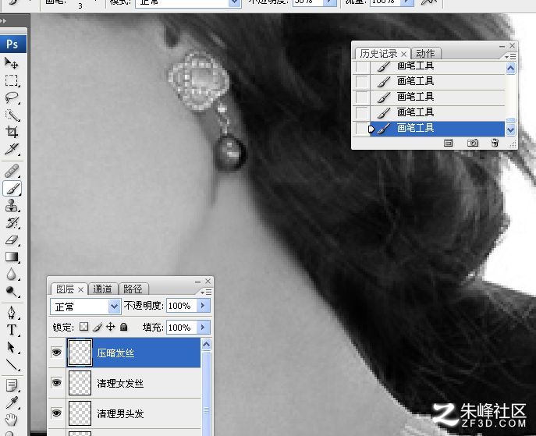
Task: Select the History Brush tool
Action: (x=12, y=223)
